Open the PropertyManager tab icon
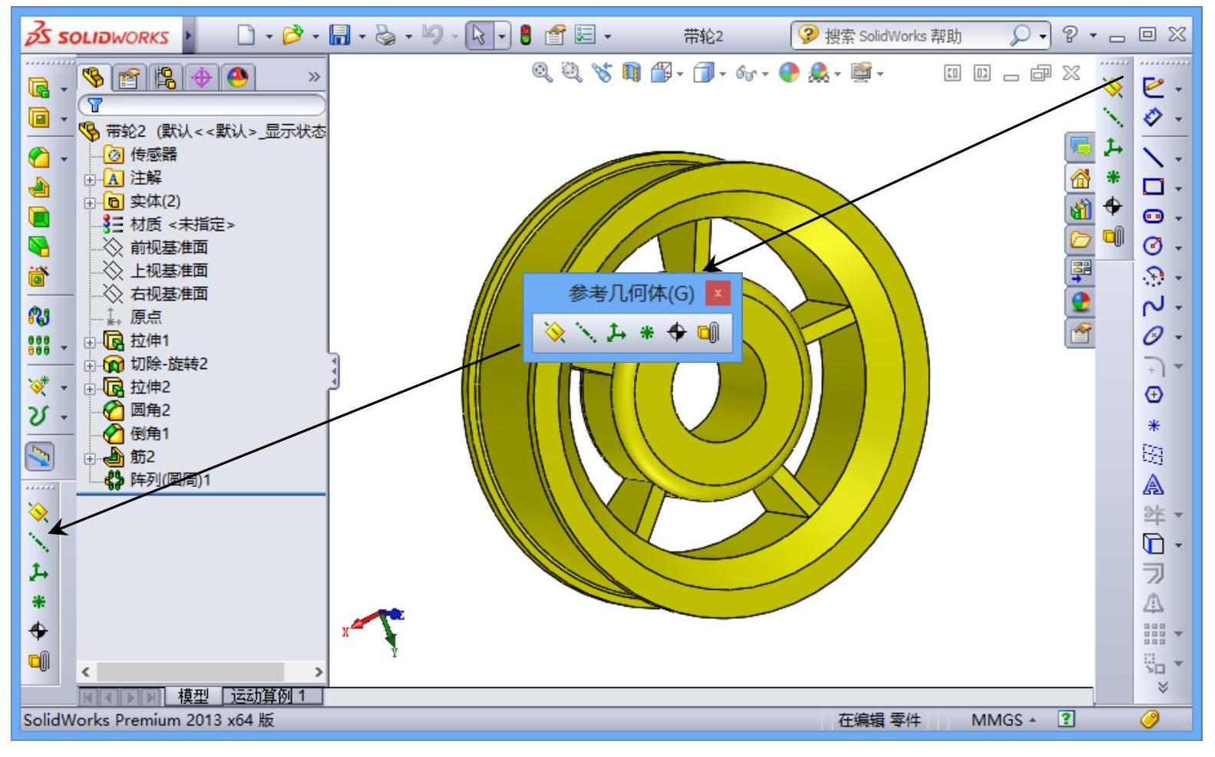1215x757 pixels. pyautogui.click(x=130, y=77)
